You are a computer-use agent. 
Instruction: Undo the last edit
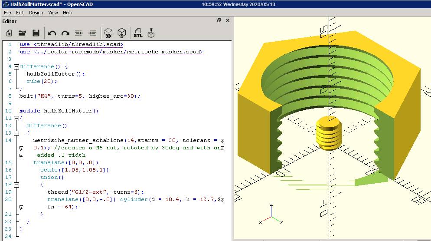52,33
